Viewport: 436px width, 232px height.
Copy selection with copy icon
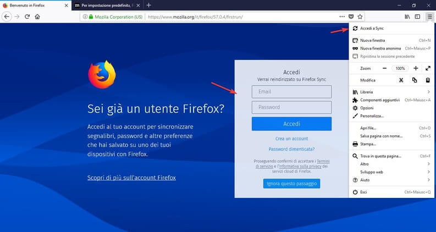click(x=415, y=80)
